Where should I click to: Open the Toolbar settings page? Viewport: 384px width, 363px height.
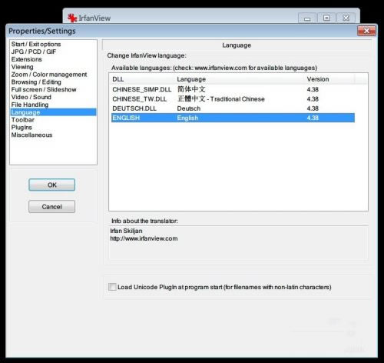click(23, 120)
